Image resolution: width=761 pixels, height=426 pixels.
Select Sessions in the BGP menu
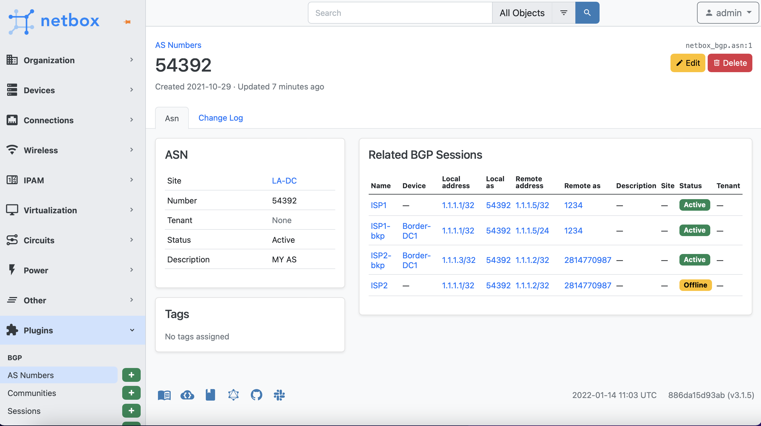click(x=24, y=411)
